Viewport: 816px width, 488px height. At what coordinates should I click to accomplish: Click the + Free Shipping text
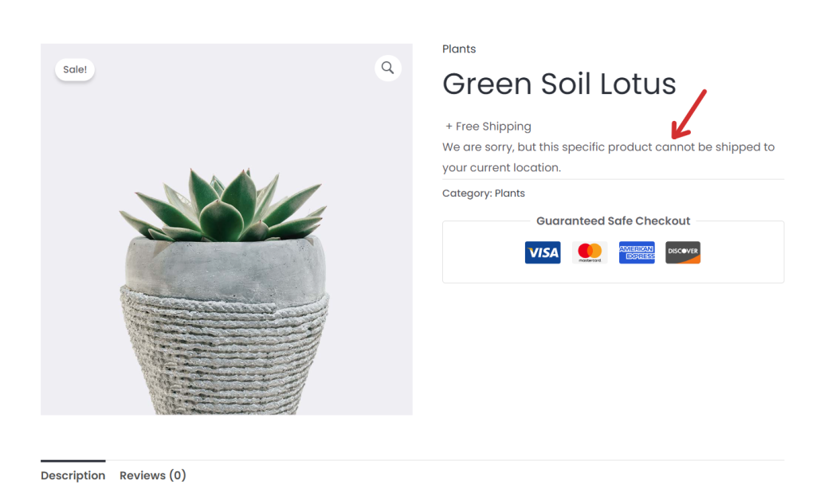[x=488, y=127]
